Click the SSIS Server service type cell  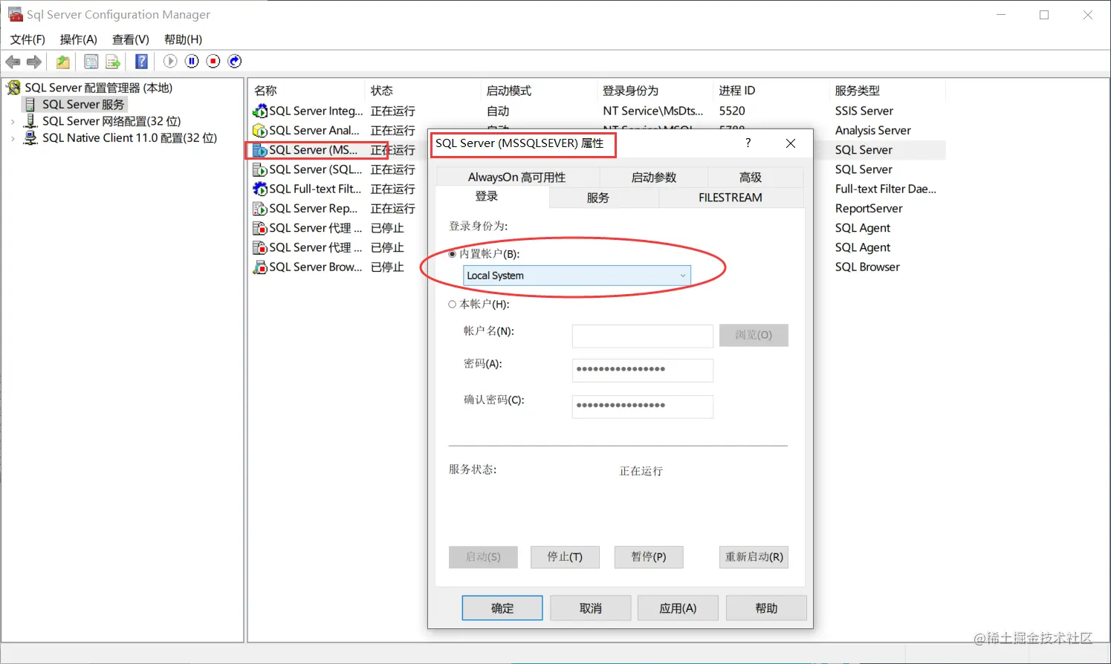point(864,111)
